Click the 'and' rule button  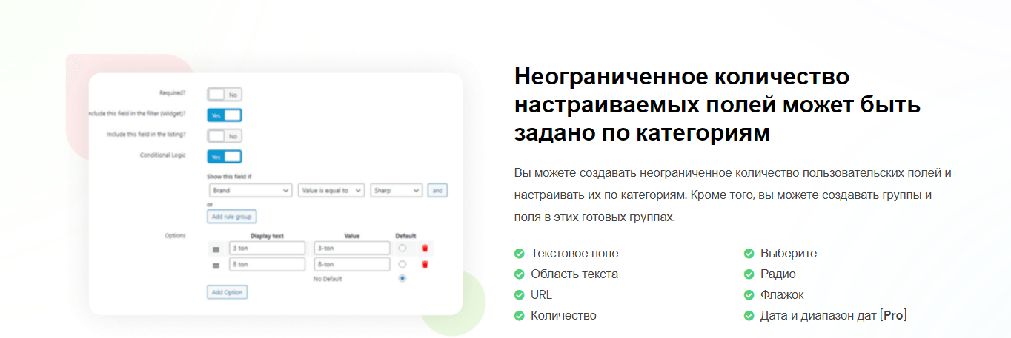[437, 190]
